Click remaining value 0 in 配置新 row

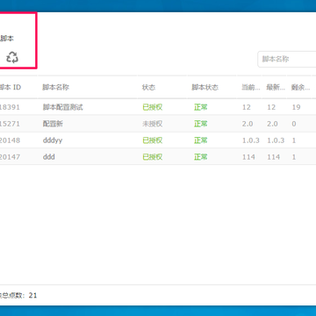[294, 124]
